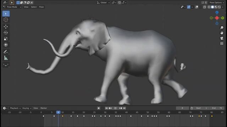Viewport: 227px width, 127px height.
Task: Open the shading options dropdown arrow
Action: (223, 7)
